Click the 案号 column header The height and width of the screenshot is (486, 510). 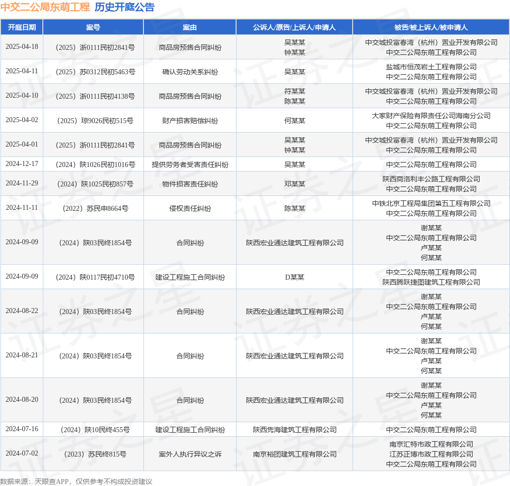point(93,27)
